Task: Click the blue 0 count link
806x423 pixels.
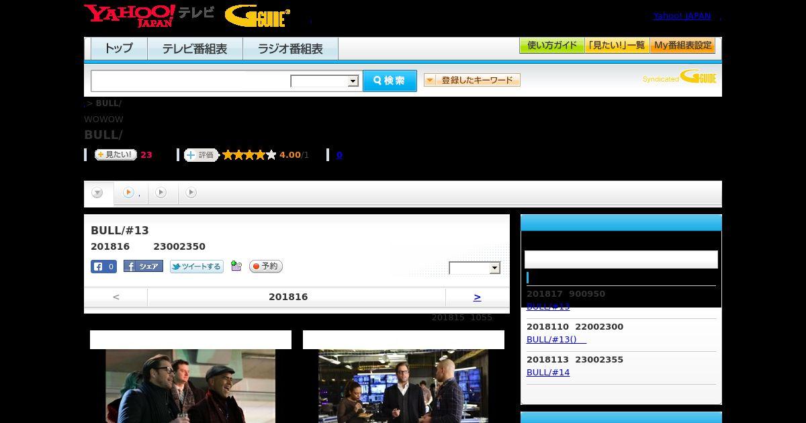Action: point(339,155)
